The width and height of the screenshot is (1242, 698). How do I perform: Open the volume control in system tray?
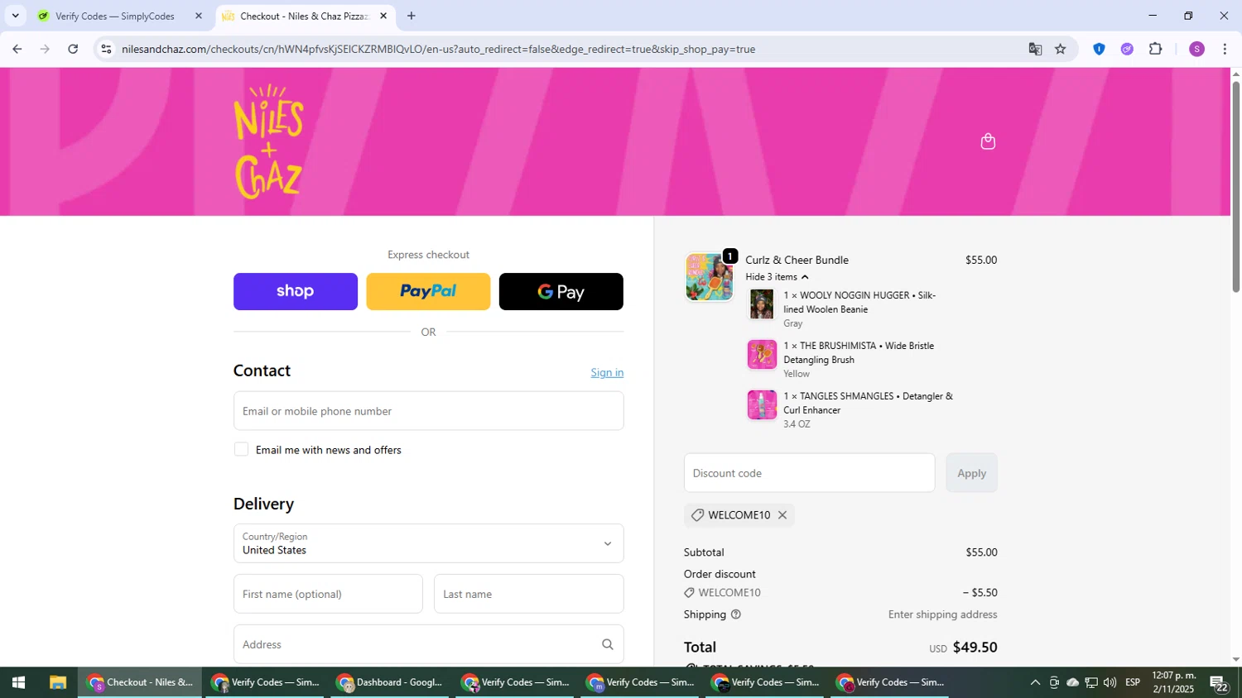click(x=1110, y=682)
